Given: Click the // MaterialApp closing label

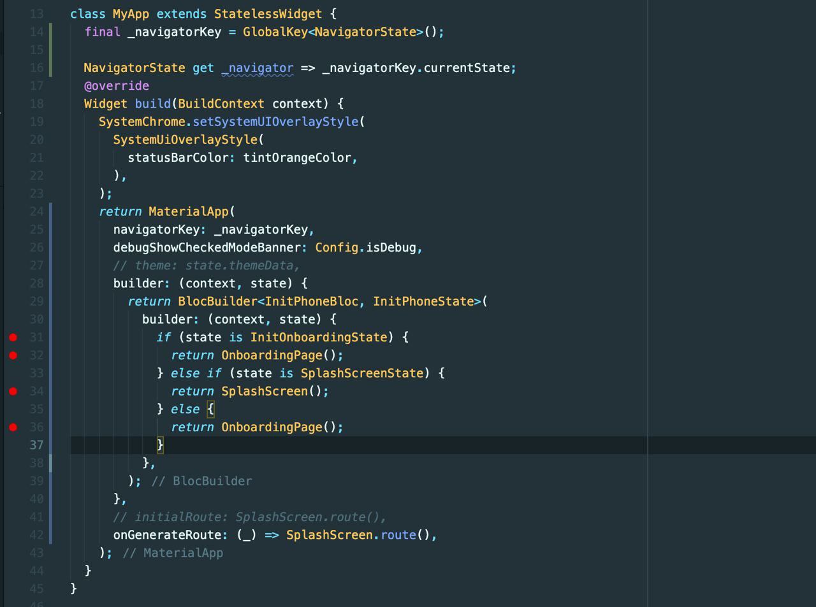Looking at the screenshot, I should click(x=173, y=553).
